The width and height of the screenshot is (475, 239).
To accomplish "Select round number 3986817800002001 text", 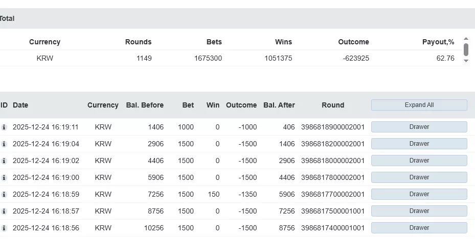I will 333,177.
